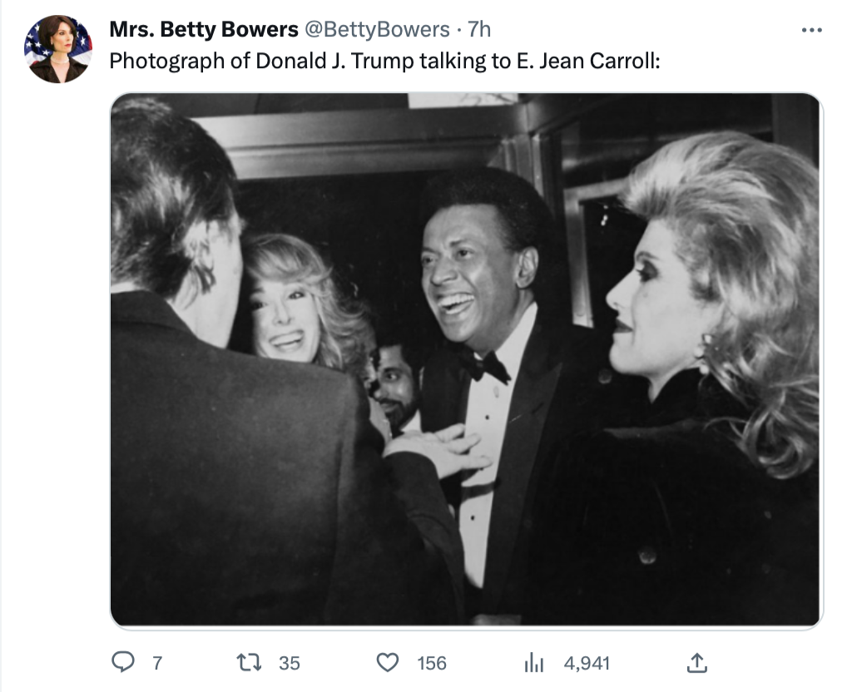Screen dimensions: 847x692
Task: Open the tweet via the 7h timestamp
Action: coord(479,30)
